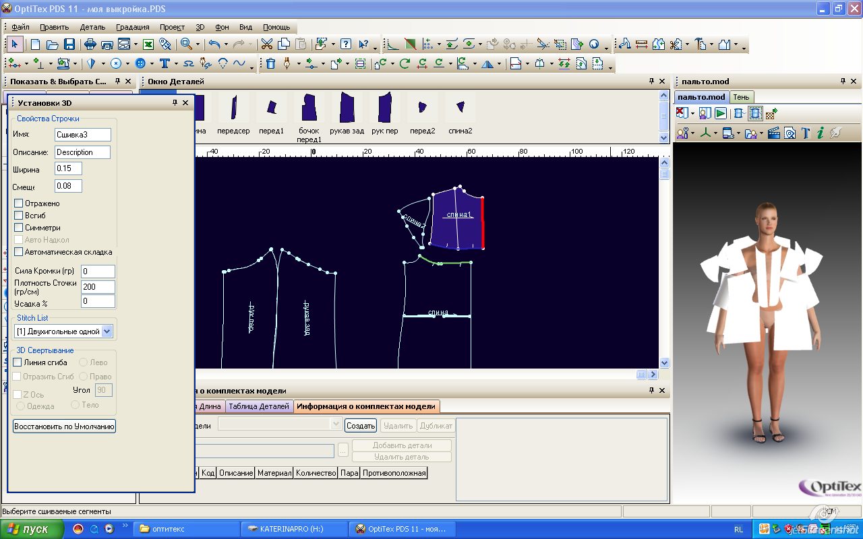Click the green play Simulate button
The height and width of the screenshot is (539, 863).
coord(721,113)
